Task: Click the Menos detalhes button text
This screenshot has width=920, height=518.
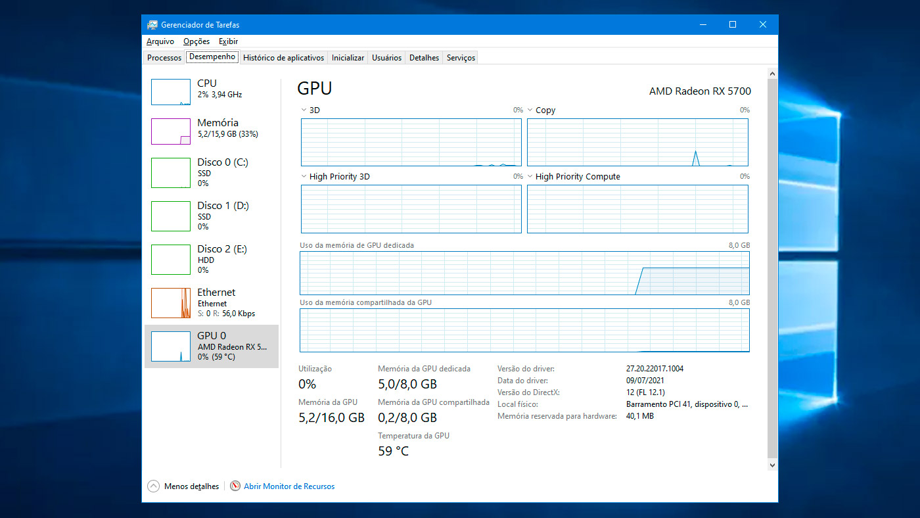Action: [x=192, y=486]
